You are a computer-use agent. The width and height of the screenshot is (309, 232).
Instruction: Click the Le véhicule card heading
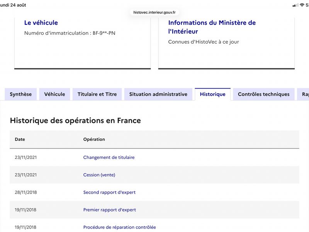[x=41, y=23]
